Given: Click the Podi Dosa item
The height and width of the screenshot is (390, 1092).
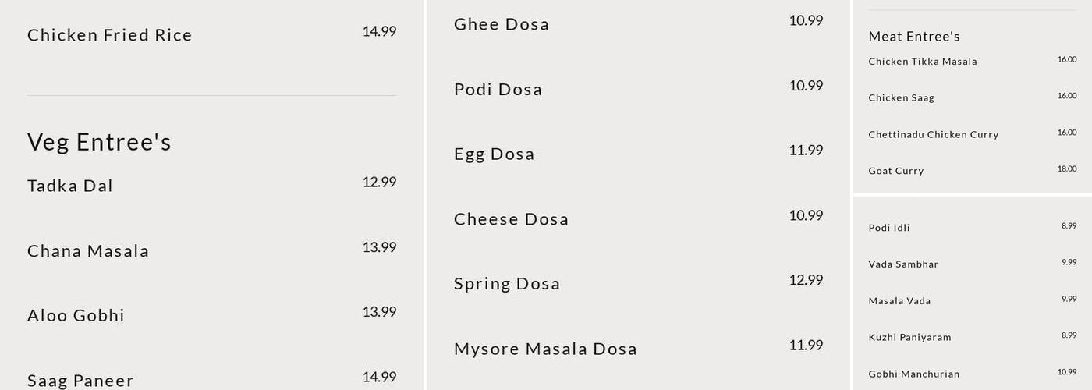Looking at the screenshot, I should [x=498, y=90].
